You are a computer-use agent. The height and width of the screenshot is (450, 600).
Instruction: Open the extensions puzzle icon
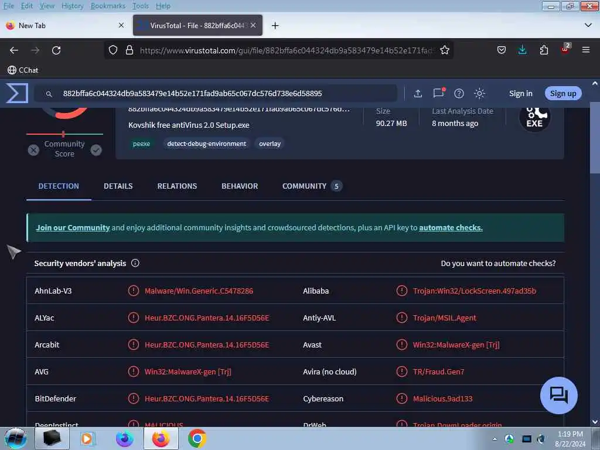pos(544,50)
